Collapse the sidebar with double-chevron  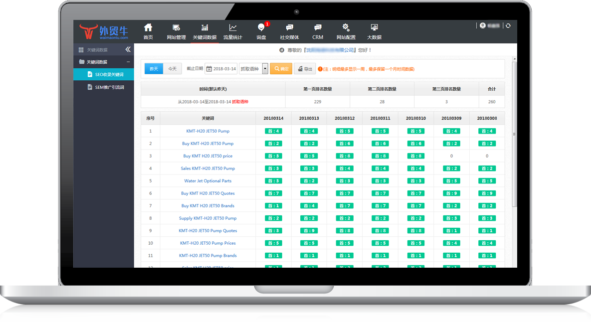click(x=128, y=49)
